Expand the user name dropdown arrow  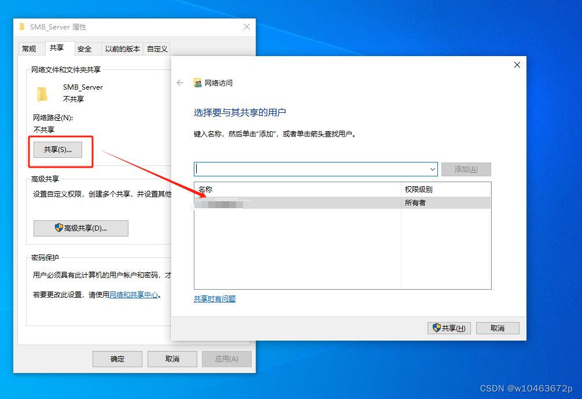pos(432,169)
